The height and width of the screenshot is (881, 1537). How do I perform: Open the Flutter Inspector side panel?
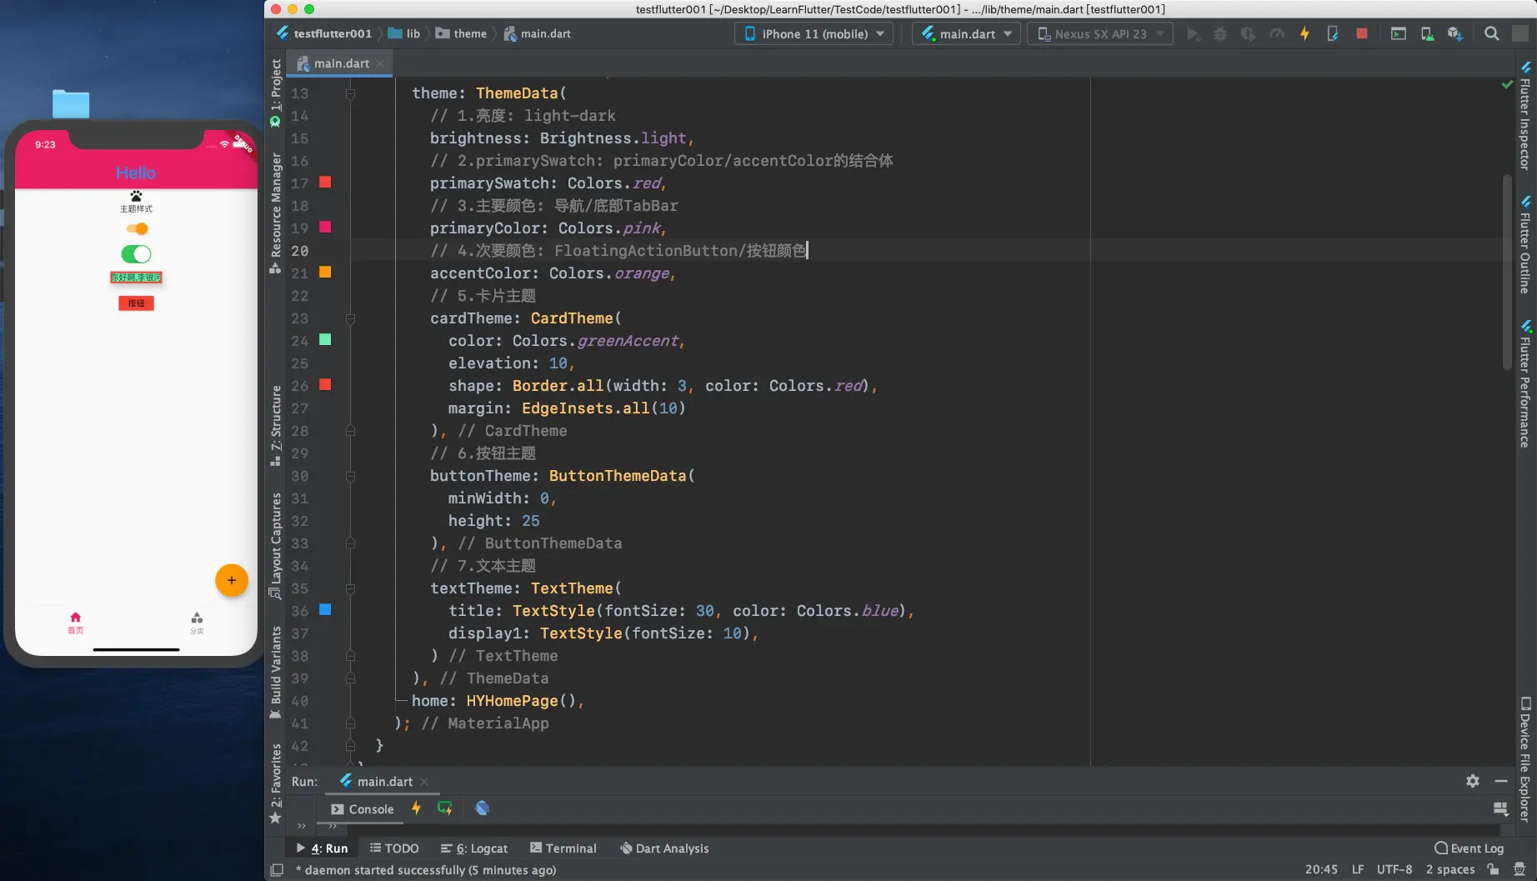click(x=1524, y=117)
